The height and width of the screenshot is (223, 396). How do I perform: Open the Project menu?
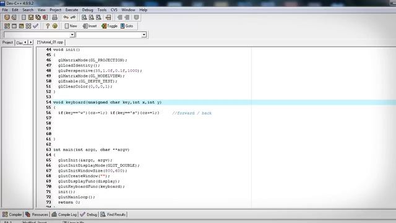55,10
